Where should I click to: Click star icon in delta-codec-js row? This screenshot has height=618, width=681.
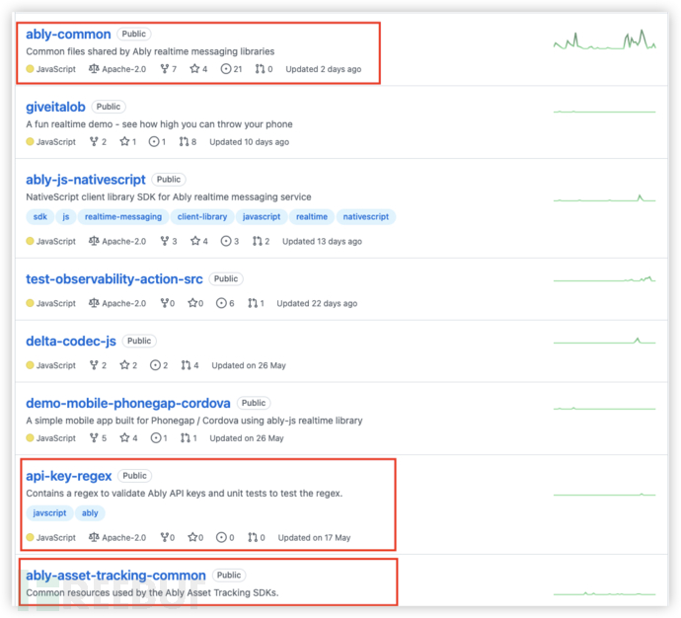(124, 365)
